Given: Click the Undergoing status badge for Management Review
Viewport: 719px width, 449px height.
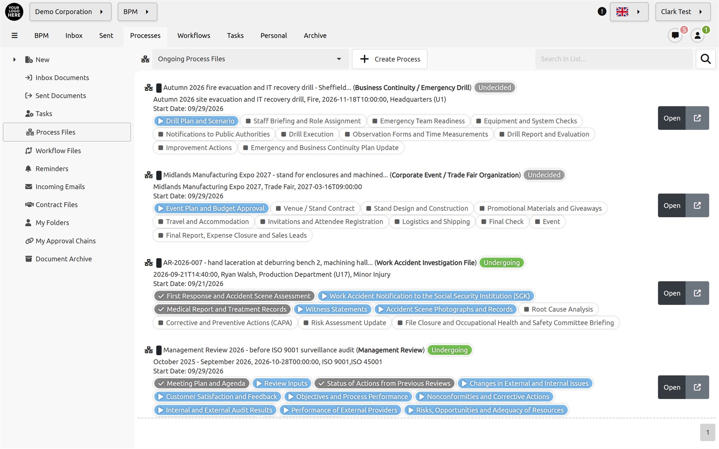Looking at the screenshot, I should (x=449, y=350).
